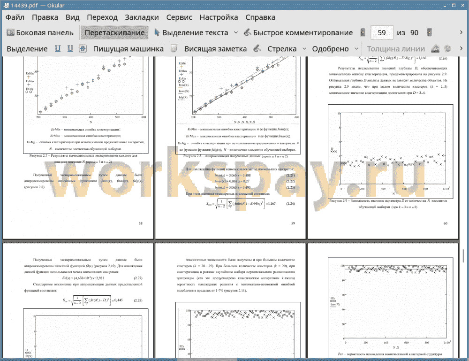The image size is (469, 361).
Task: Click the page number field showing 59
Action: click(x=382, y=33)
